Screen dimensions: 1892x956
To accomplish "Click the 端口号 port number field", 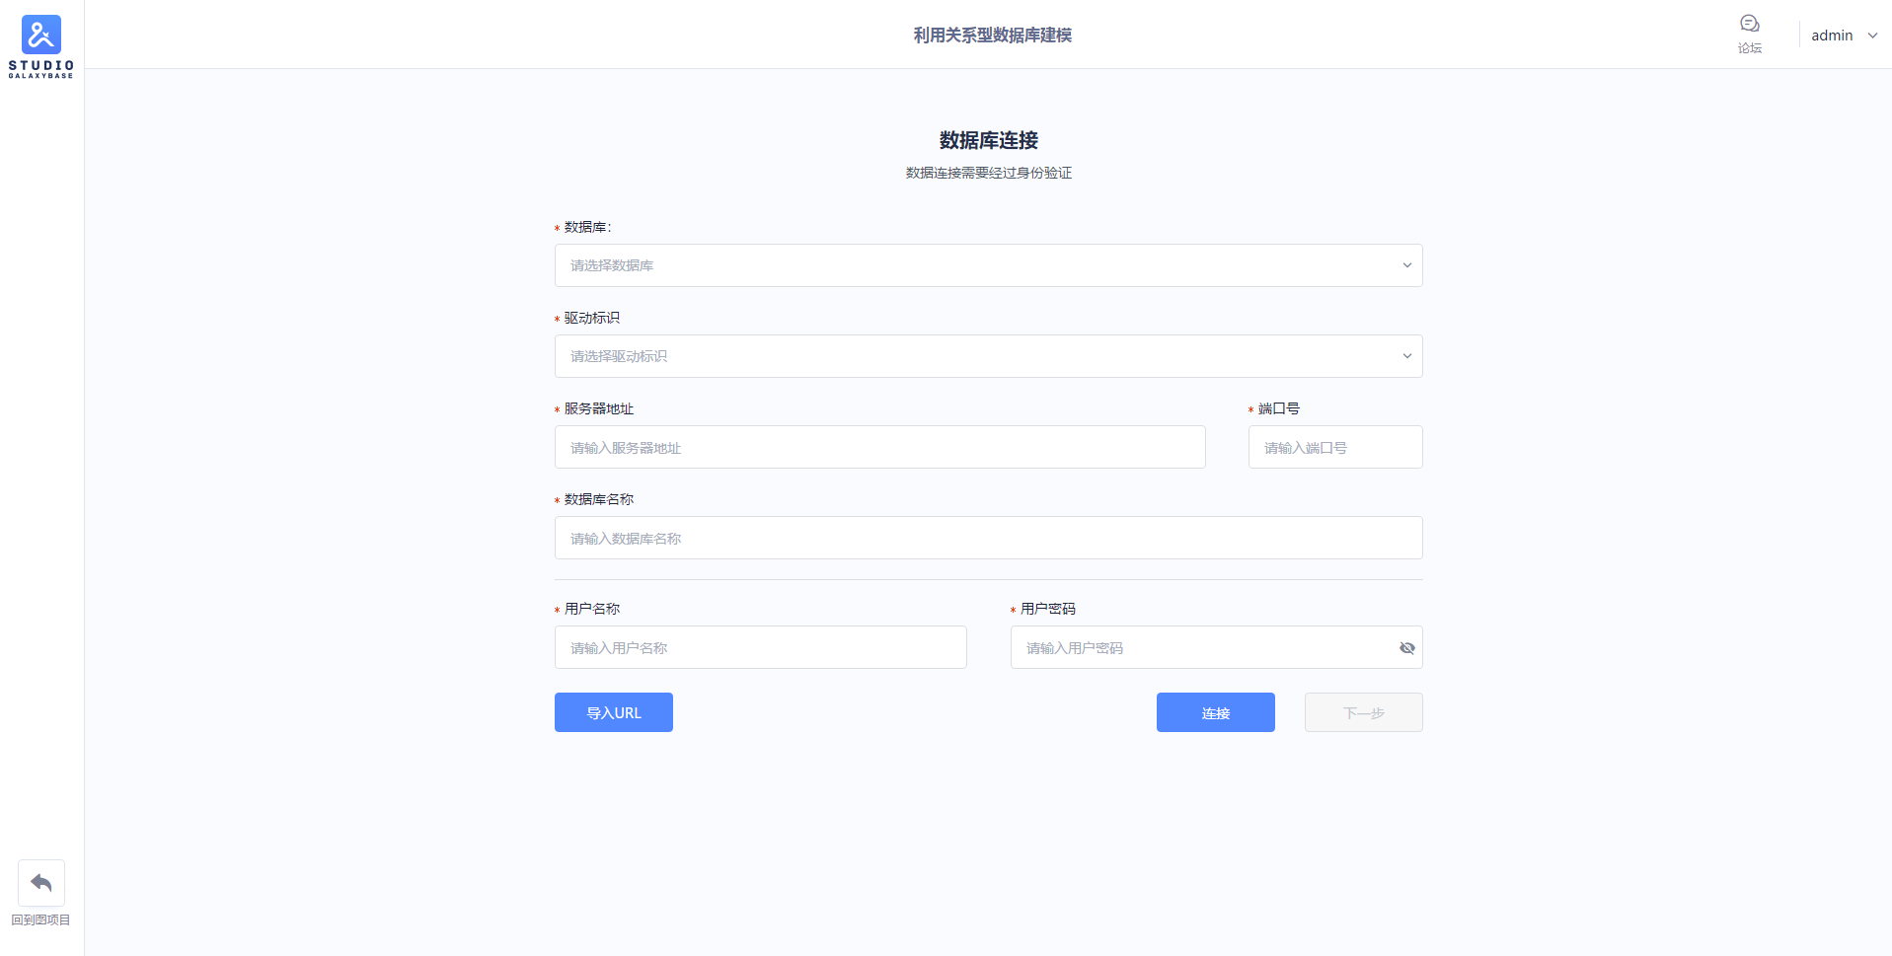I will pyautogui.click(x=1334, y=447).
